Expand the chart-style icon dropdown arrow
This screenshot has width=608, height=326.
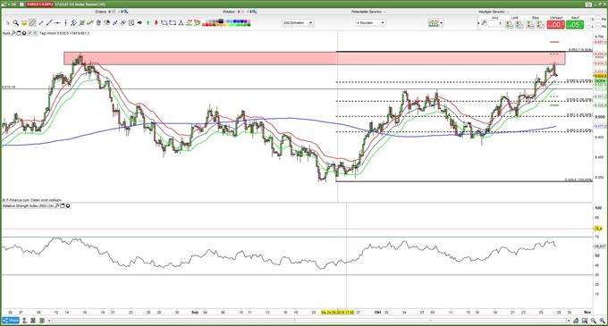pyautogui.click(x=442, y=23)
